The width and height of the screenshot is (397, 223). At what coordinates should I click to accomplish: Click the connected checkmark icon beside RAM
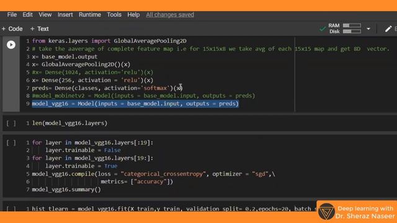[x=323, y=28]
